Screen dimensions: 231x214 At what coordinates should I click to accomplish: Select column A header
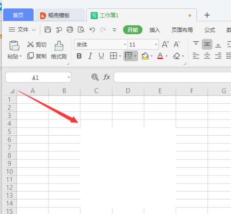click(x=32, y=91)
